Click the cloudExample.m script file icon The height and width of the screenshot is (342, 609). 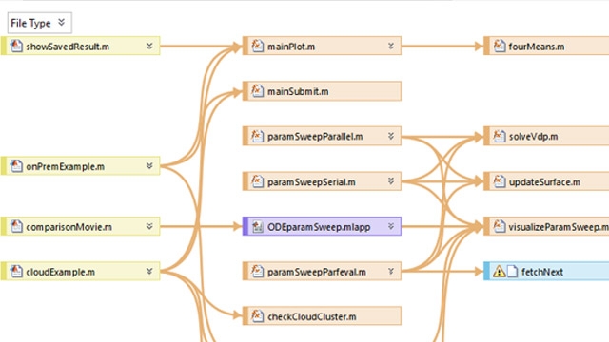tap(16, 271)
